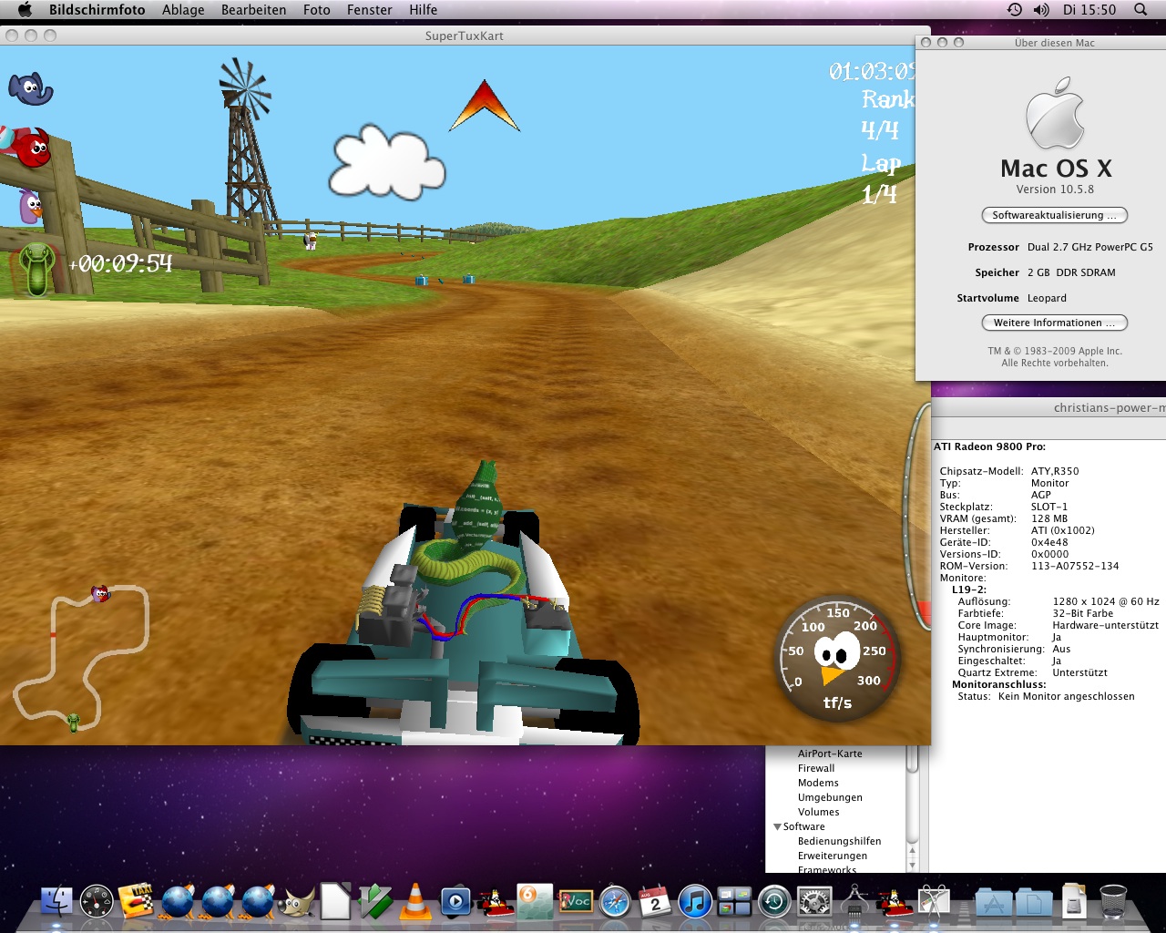Open the Hilfe menu

[423, 10]
